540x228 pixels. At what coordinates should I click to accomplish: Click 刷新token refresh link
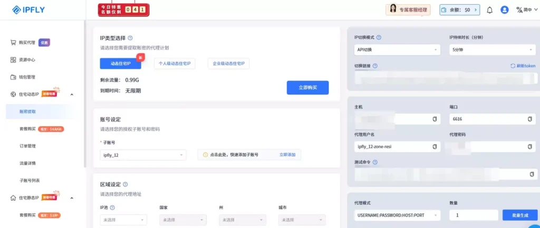(523, 66)
